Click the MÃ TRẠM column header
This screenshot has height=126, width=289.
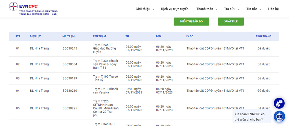point(69,37)
